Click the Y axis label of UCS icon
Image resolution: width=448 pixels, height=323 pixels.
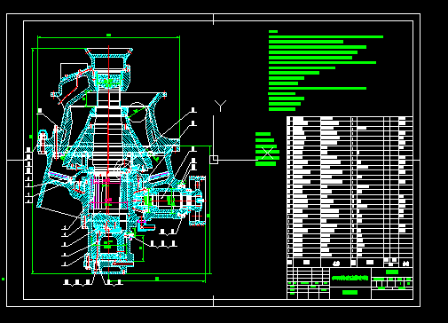(x=220, y=106)
